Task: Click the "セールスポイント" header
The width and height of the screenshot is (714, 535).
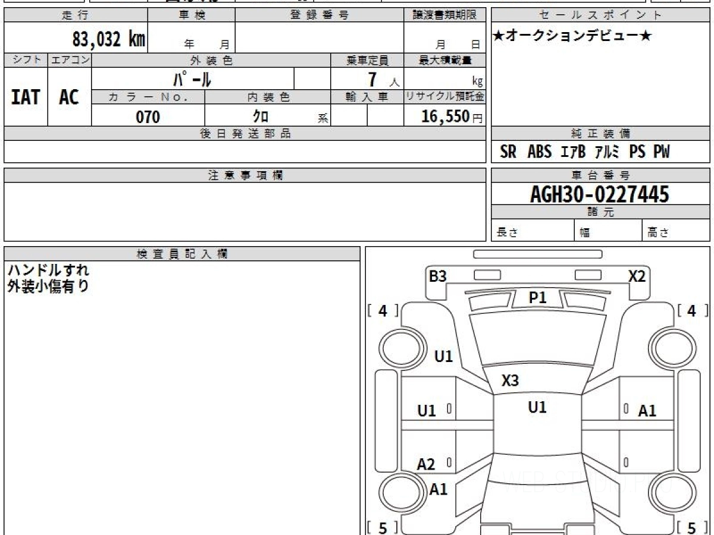Action: 600,15
